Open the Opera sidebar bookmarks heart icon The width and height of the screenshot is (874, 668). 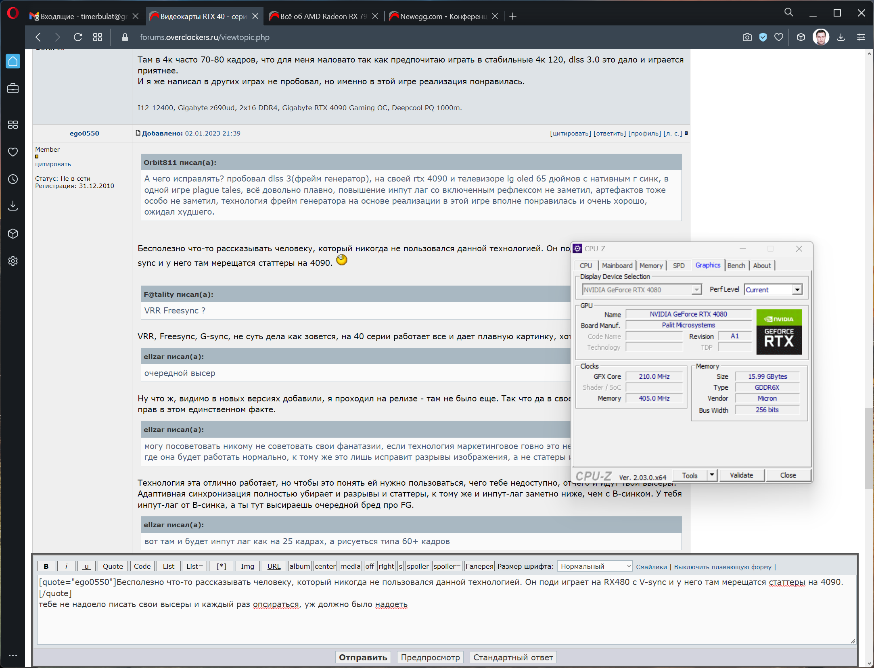click(x=13, y=152)
